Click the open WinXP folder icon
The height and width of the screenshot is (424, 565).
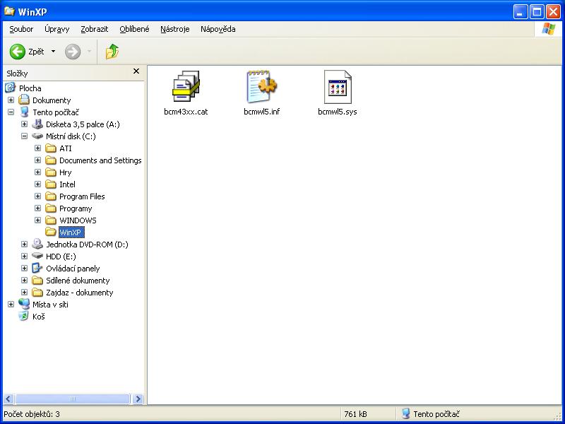click(x=51, y=232)
